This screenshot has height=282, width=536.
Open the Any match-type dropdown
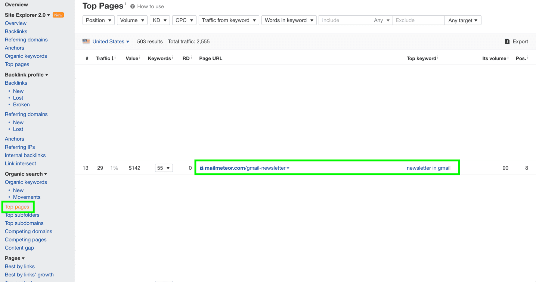coord(382,20)
